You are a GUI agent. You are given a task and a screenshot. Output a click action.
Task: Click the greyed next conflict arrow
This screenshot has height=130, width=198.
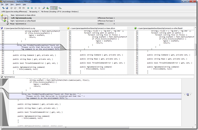tap(39, 8)
